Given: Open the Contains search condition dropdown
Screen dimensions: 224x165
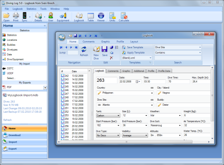Looking at the screenshot, I should click(x=200, y=53).
